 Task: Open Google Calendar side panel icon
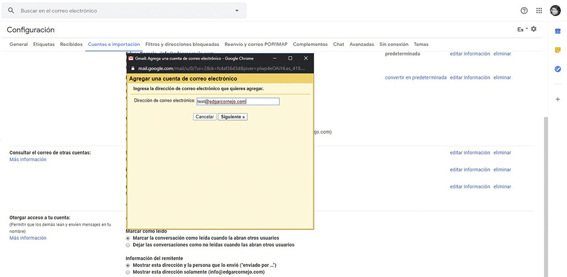coord(558,32)
